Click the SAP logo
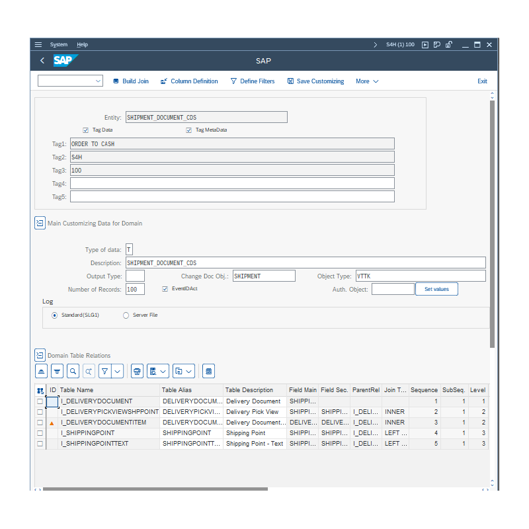This screenshot has height=529, width=529. coord(65,60)
